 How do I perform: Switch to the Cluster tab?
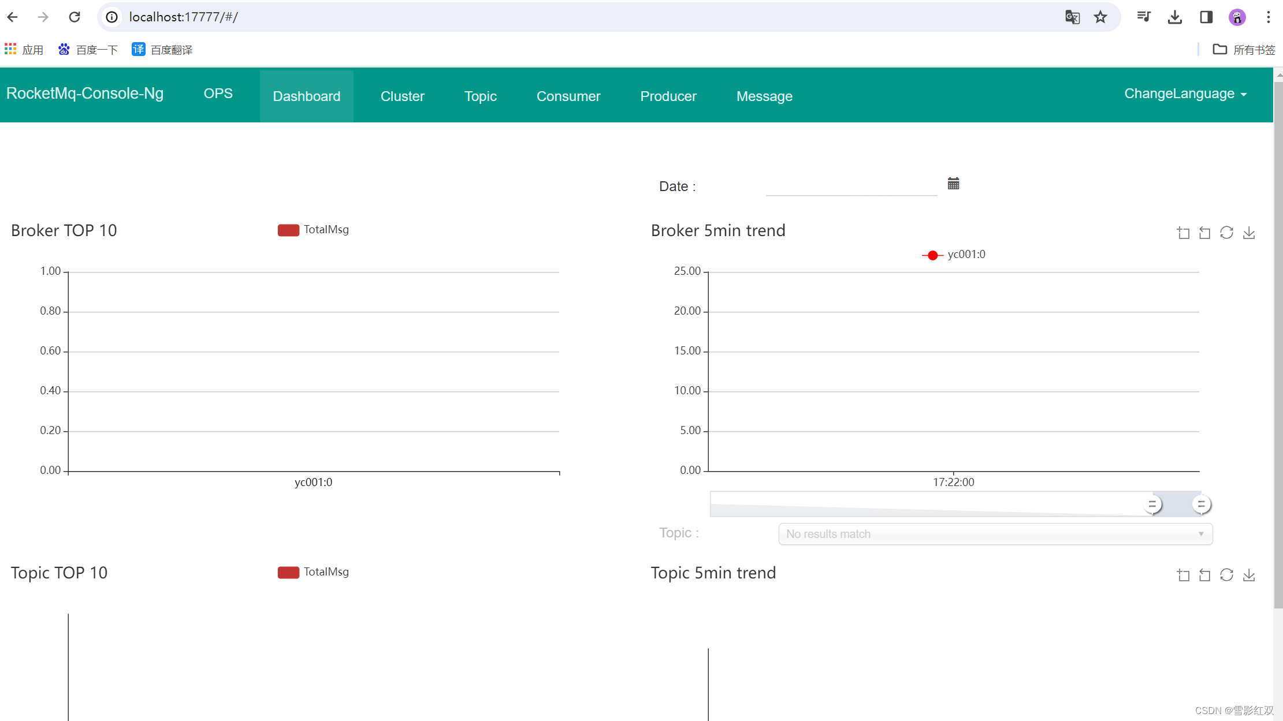click(x=402, y=96)
